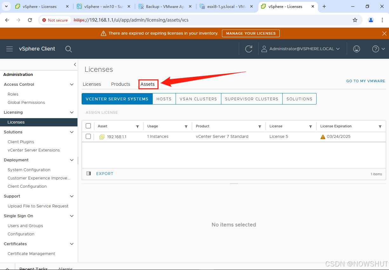Viewport: 389px width, 270px height.
Task: Open Customer Experience Improvement item
Action: point(39,178)
